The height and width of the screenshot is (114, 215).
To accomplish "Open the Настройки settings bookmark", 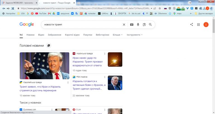I will (x=9, y=13).
